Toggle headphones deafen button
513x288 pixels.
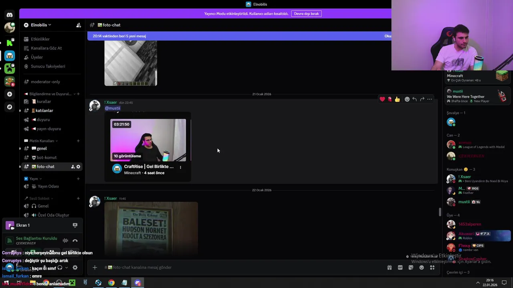pos(60,268)
